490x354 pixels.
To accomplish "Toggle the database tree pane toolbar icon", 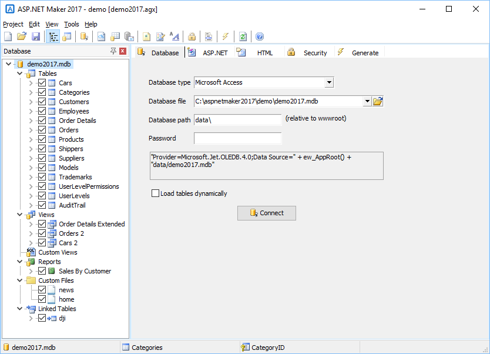I will click(x=53, y=36).
